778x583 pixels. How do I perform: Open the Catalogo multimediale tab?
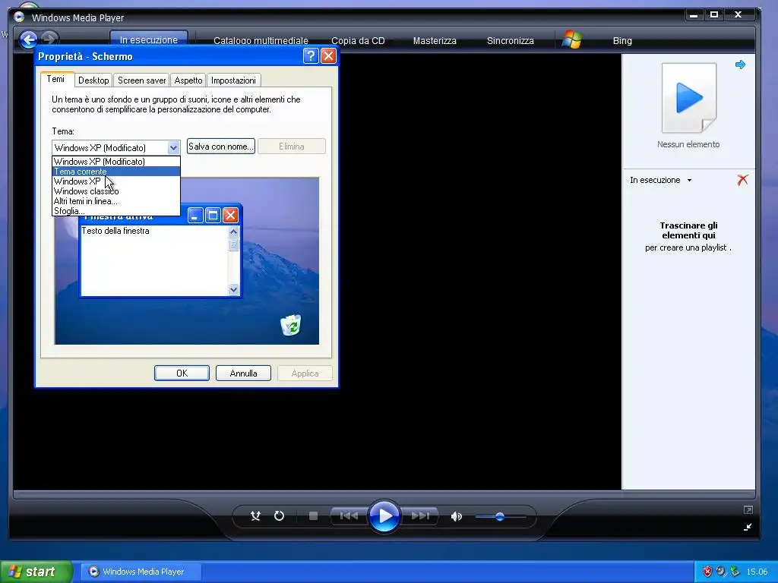pos(261,41)
